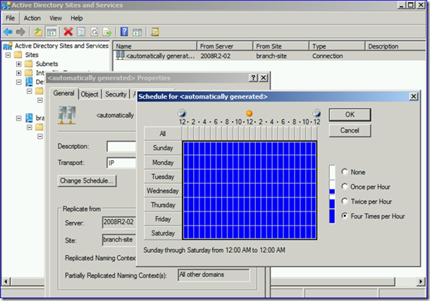Click the Default site building icon in tree
Image resolution: width=430 pixels, height=301 pixels.
29,82
